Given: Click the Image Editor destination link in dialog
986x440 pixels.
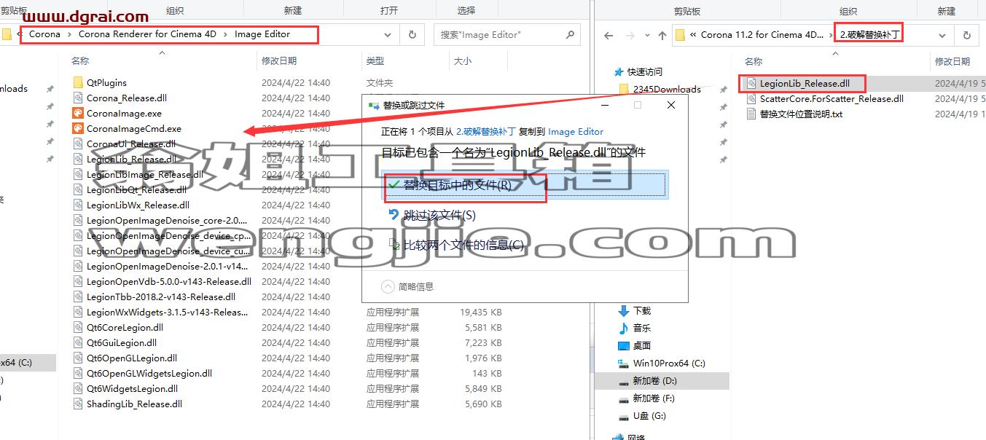Looking at the screenshot, I should tap(576, 131).
